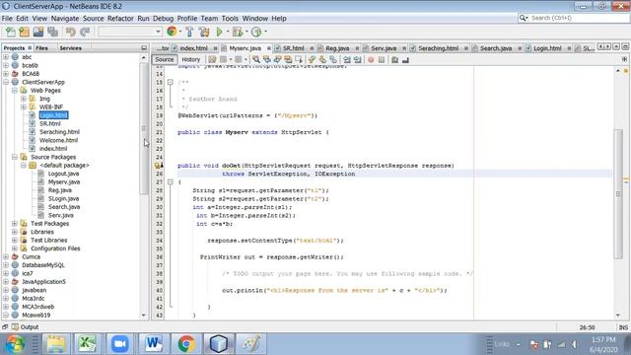Click the editor vertical scrollbar thumb
The width and height of the screenshot is (631, 355).
[x=618, y=194]
